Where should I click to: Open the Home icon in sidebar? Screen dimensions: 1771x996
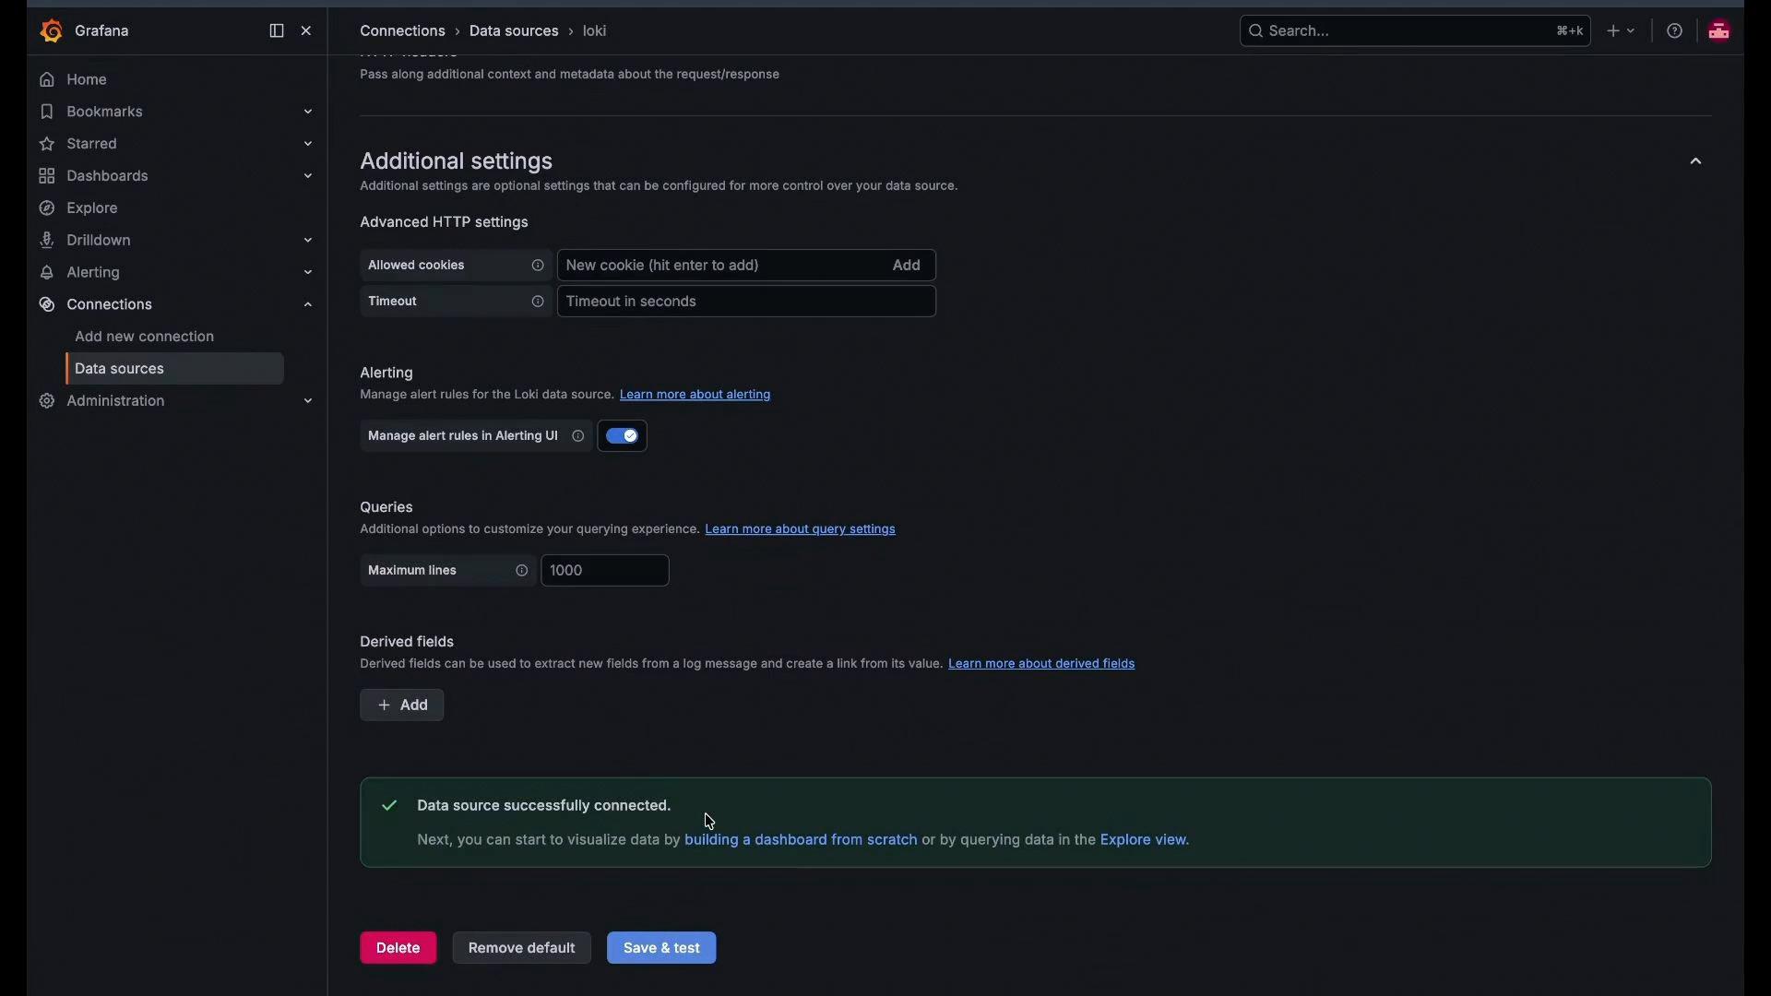(47, 80)
